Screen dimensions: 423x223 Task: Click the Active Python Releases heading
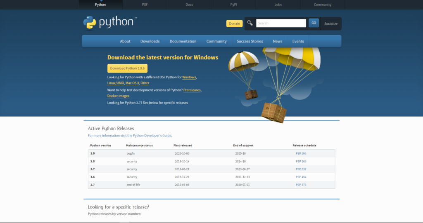coord(111,129)
